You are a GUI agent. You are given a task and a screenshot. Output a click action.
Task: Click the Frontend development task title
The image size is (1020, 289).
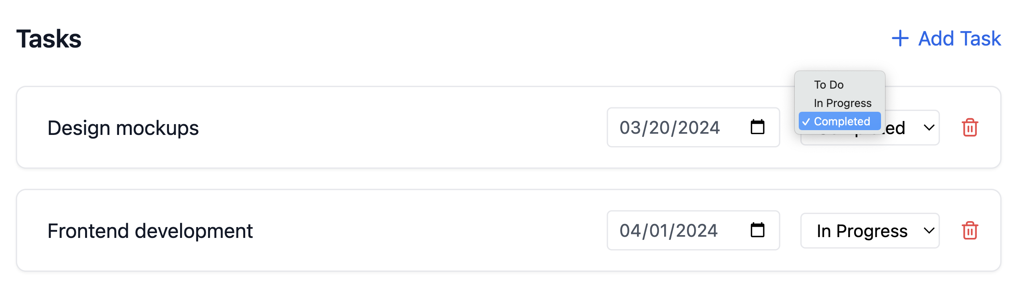[x=152, y=230]
